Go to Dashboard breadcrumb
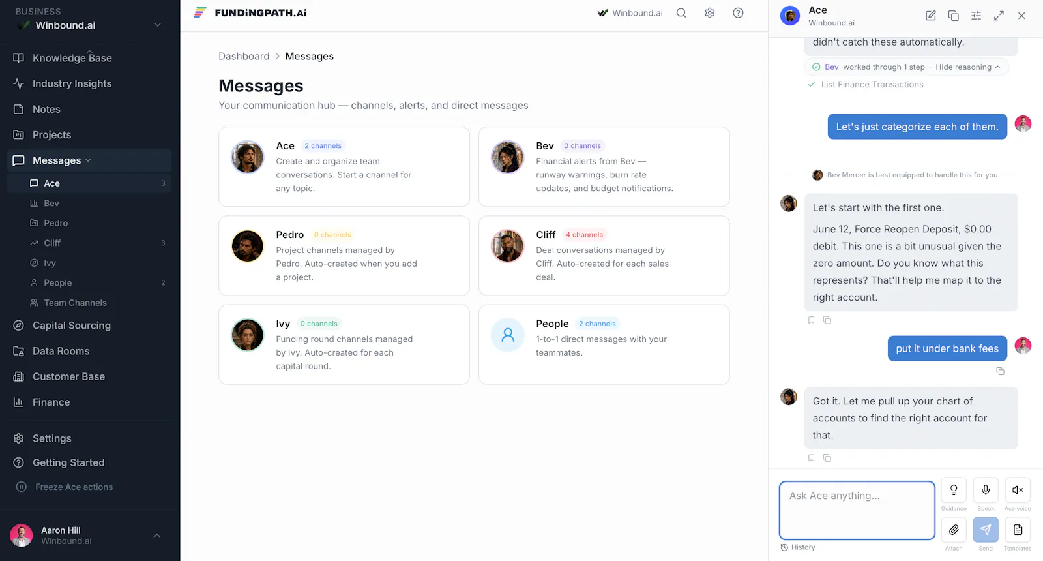1043x561 pixels. (x=244, y=56)
